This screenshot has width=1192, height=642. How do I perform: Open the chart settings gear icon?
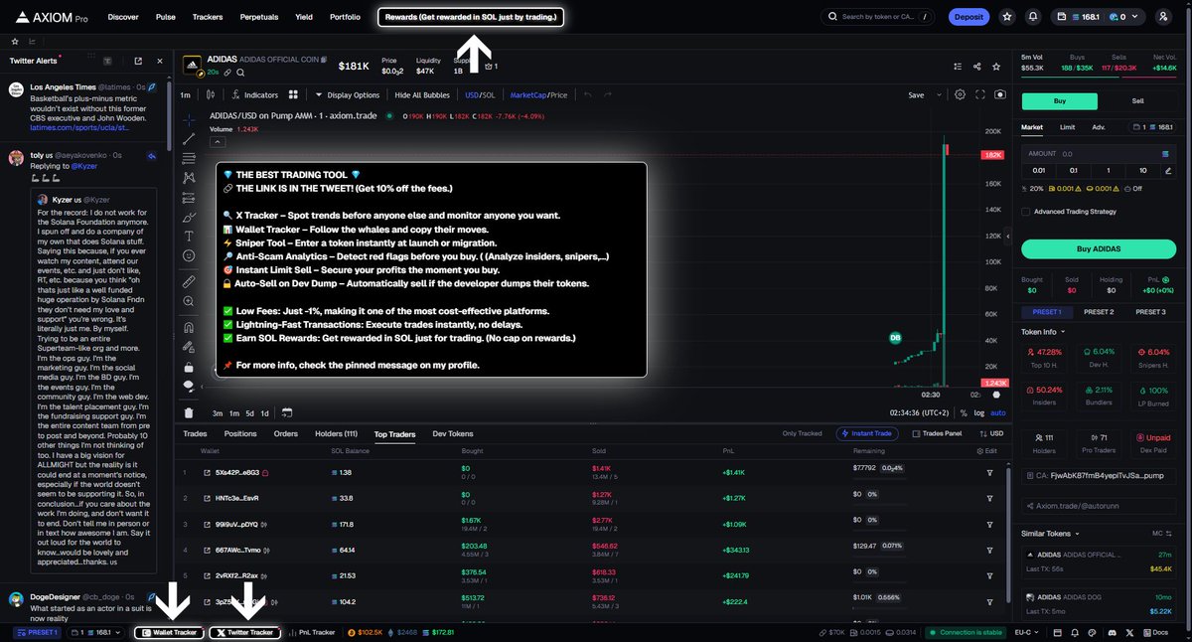coord(960,94)
